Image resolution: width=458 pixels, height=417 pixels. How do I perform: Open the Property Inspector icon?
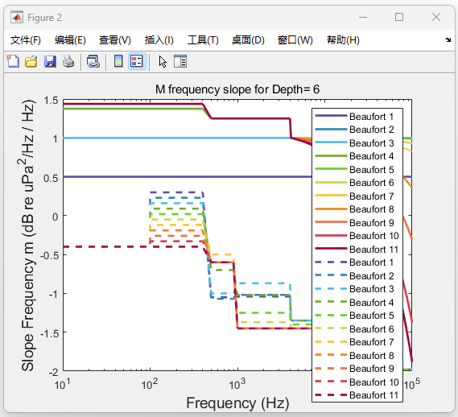[x=180, y=62]
